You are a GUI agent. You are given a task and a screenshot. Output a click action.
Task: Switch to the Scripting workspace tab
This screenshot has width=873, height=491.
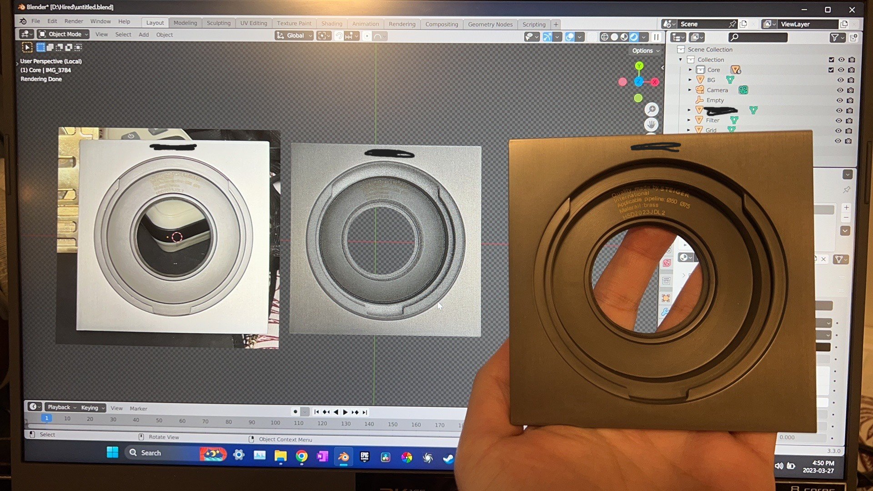(534, 25)
